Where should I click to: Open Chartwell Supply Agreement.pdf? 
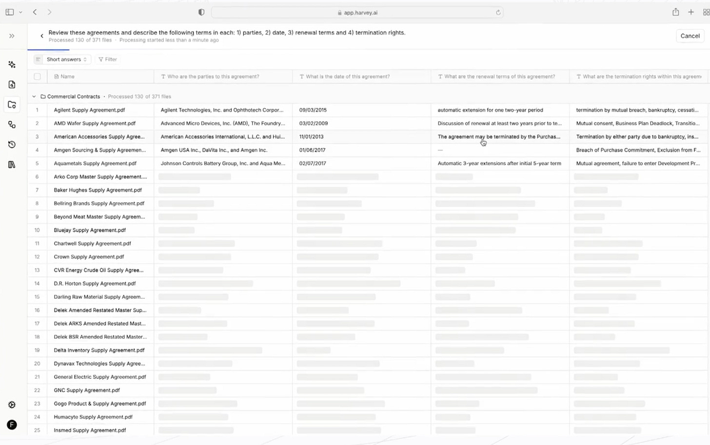[x=92, y=243]
